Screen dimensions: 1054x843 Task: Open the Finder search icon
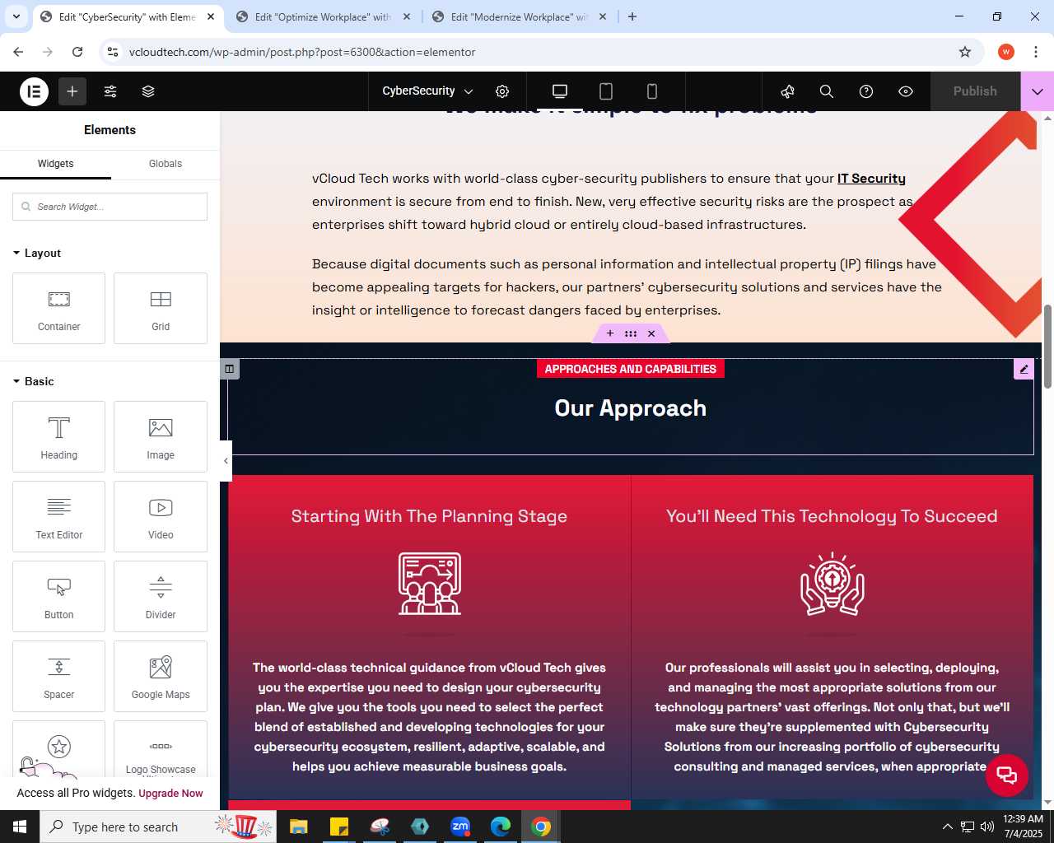(827, 91)
